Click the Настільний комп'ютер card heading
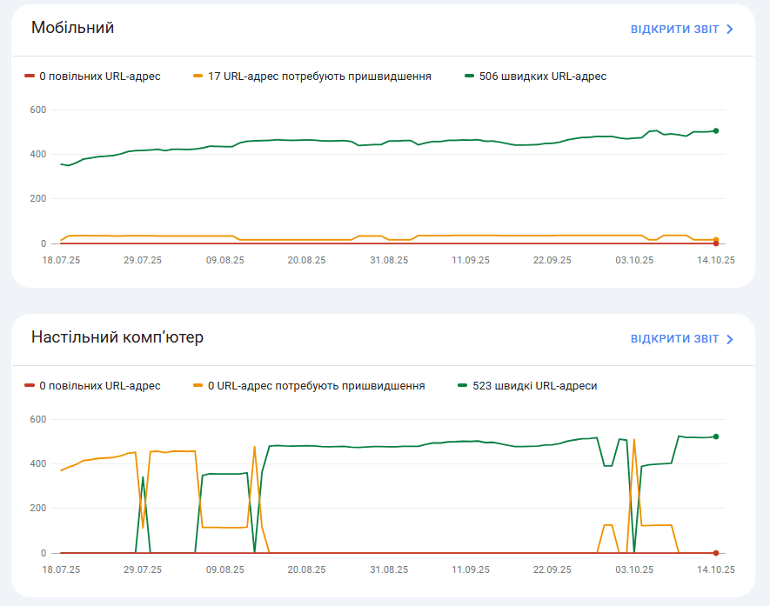The width and height of the screenshot is (770, 606). coord(117,337)
